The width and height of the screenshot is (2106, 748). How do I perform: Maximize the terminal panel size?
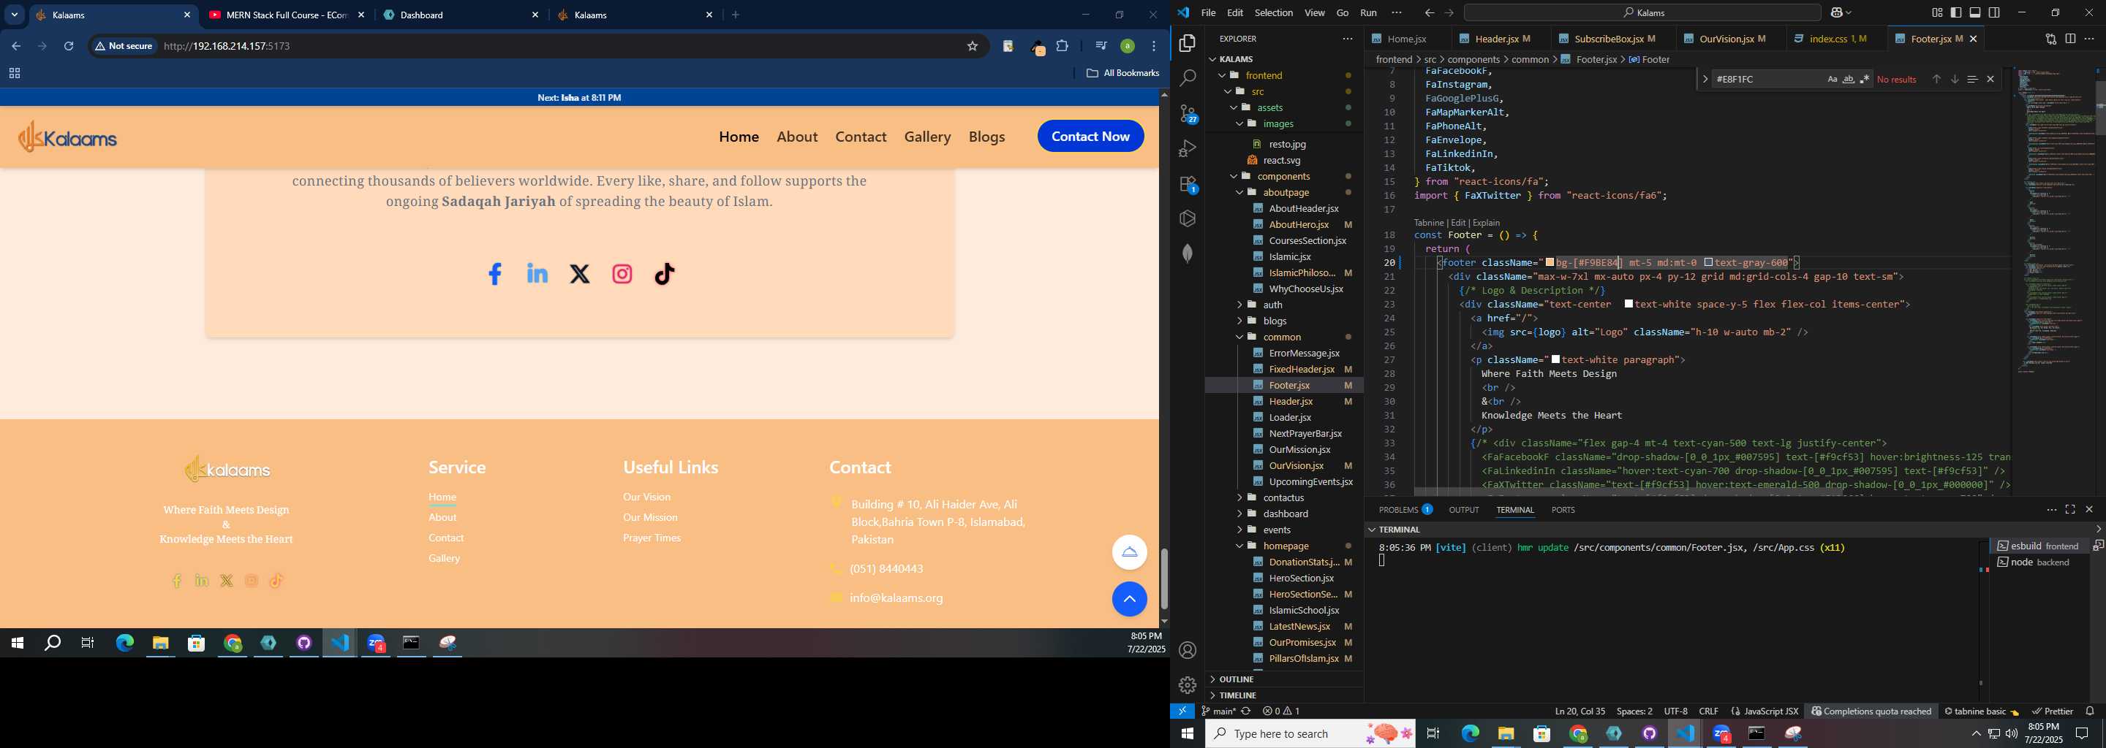tap(2070, 510)
